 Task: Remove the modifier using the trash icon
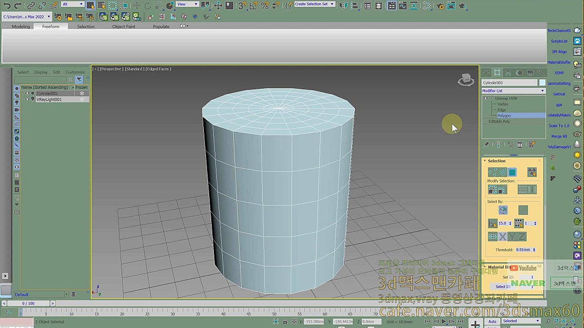pos(520,145)
